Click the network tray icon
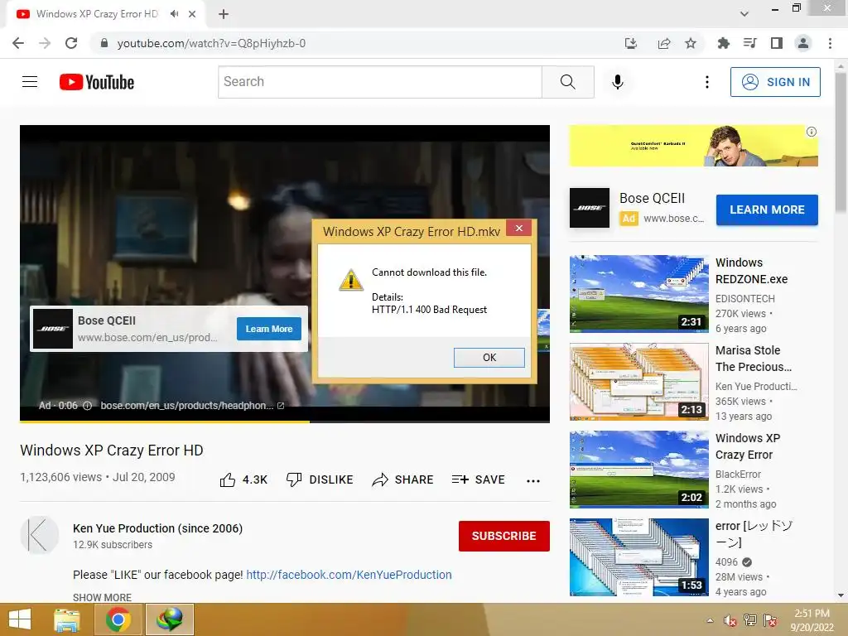Screen dimensions: 848x636 pyautogui.click(x=750, y=620)
